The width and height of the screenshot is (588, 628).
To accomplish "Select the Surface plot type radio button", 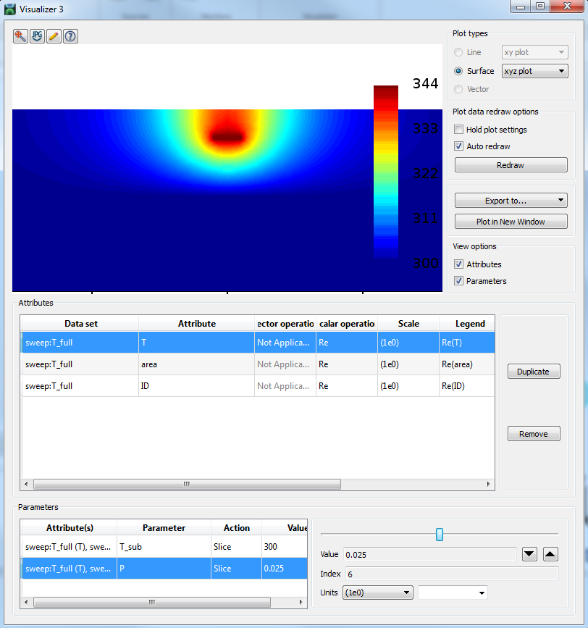I will click(458, 71).
